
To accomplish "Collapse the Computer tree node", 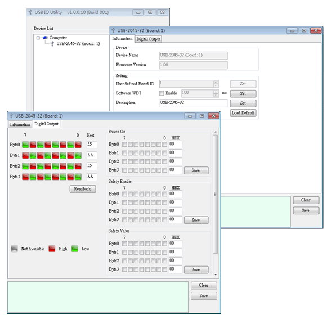I will [38, 38].
